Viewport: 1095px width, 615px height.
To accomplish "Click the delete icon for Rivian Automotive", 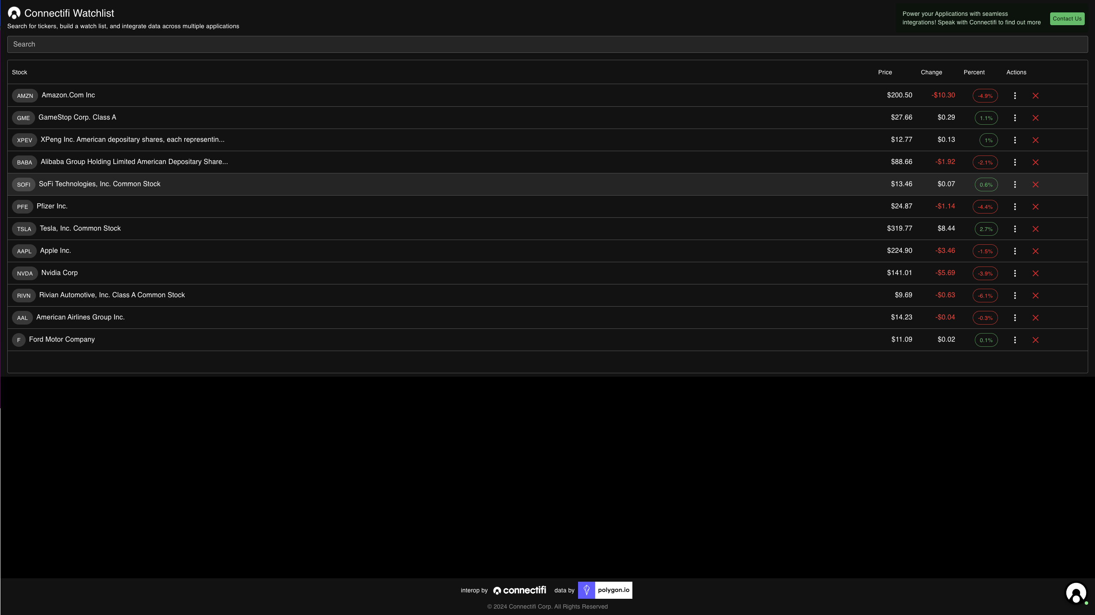I will (x=1036, y=295).
